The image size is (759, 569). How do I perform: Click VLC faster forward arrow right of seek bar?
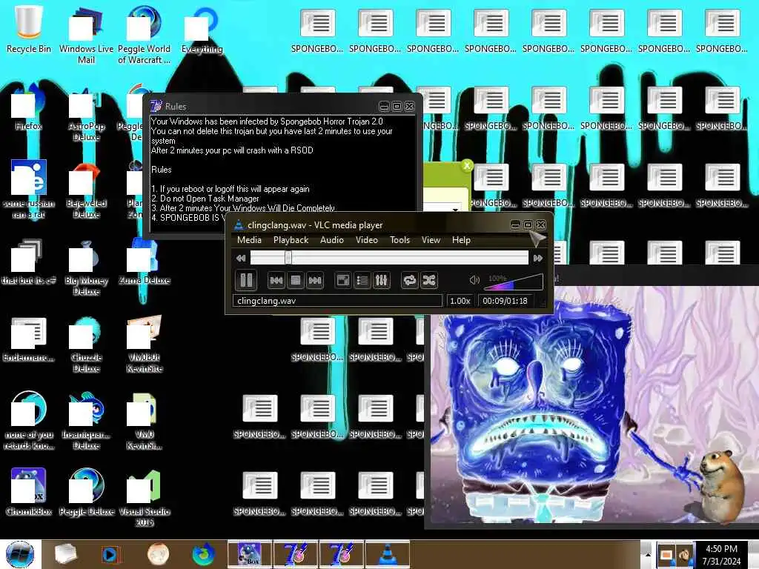pos(538,259)
